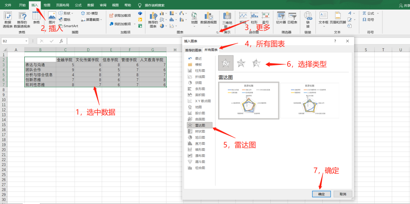Insert icons via 图标 button

point(65,19)
